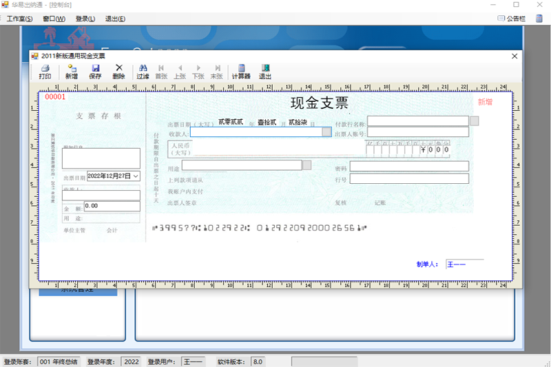Expand the 出票日期 date dropdown
Viewport: 551px width, 367px height.
click(x=136, y=176)
